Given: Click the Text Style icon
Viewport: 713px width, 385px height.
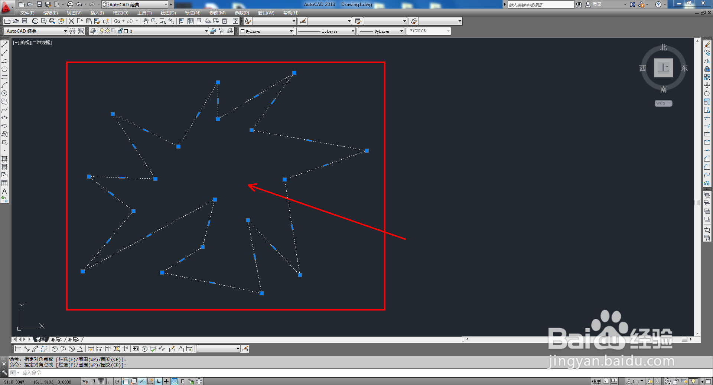Looking at the screenshot, I should click(248, 21).
